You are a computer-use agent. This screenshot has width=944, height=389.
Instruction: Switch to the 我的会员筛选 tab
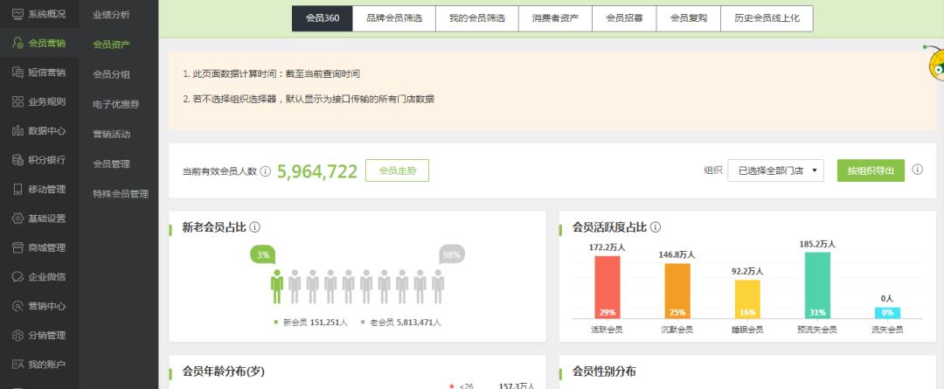(477, 18)
